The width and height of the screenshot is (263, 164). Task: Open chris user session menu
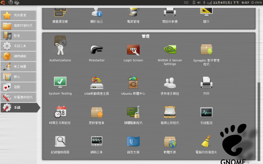click(256, 2)
